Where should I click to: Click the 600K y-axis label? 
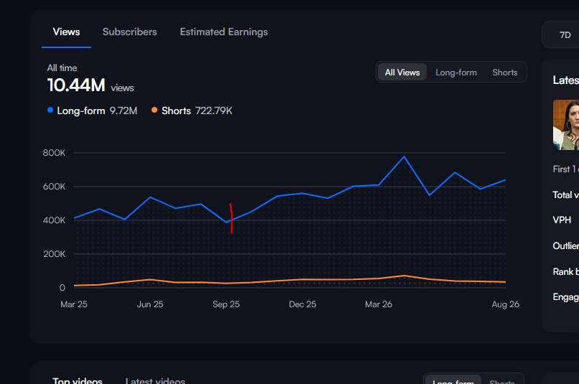tap(54, 187)
